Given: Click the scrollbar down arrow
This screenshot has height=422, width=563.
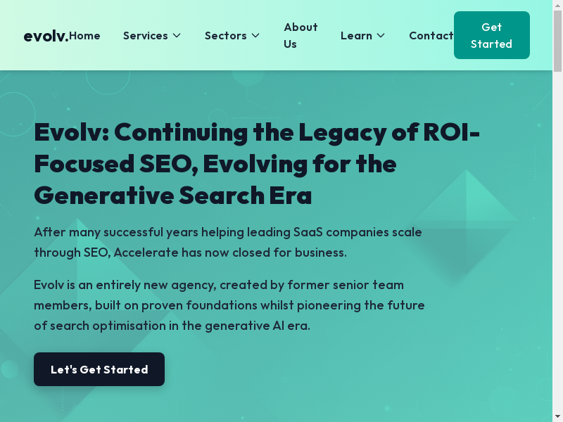Looking at the screenshot, I should [x=557, y=416].
